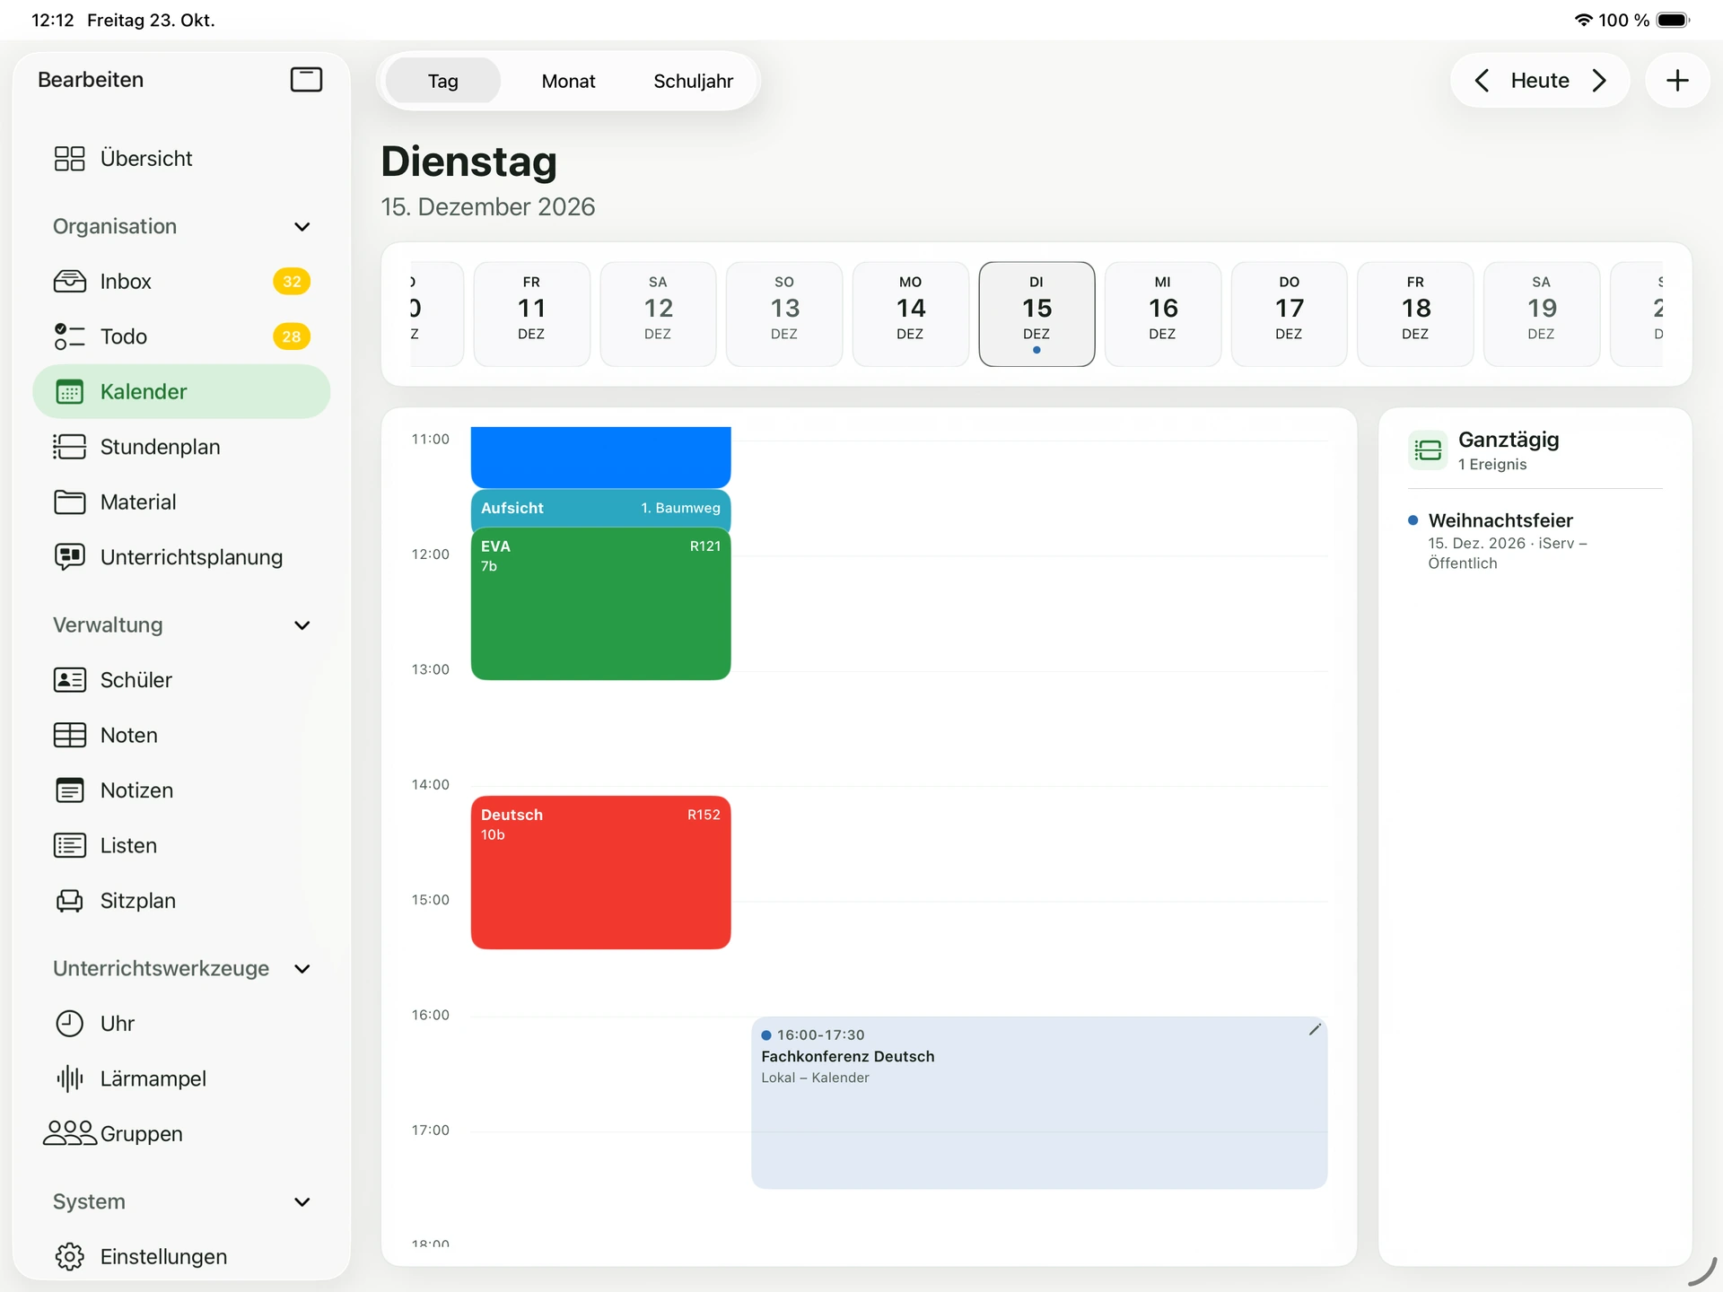The height and width of the screenshot is (1292, 1723).
Task: Open Übersicht dashboard icon
Action: (x=69, y=159)
